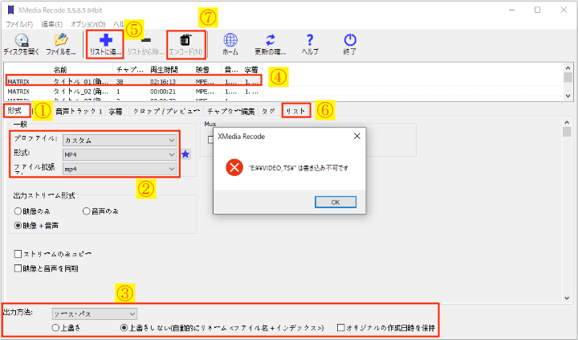Open the ヘルプ question mark icon

tap(310, 44)
